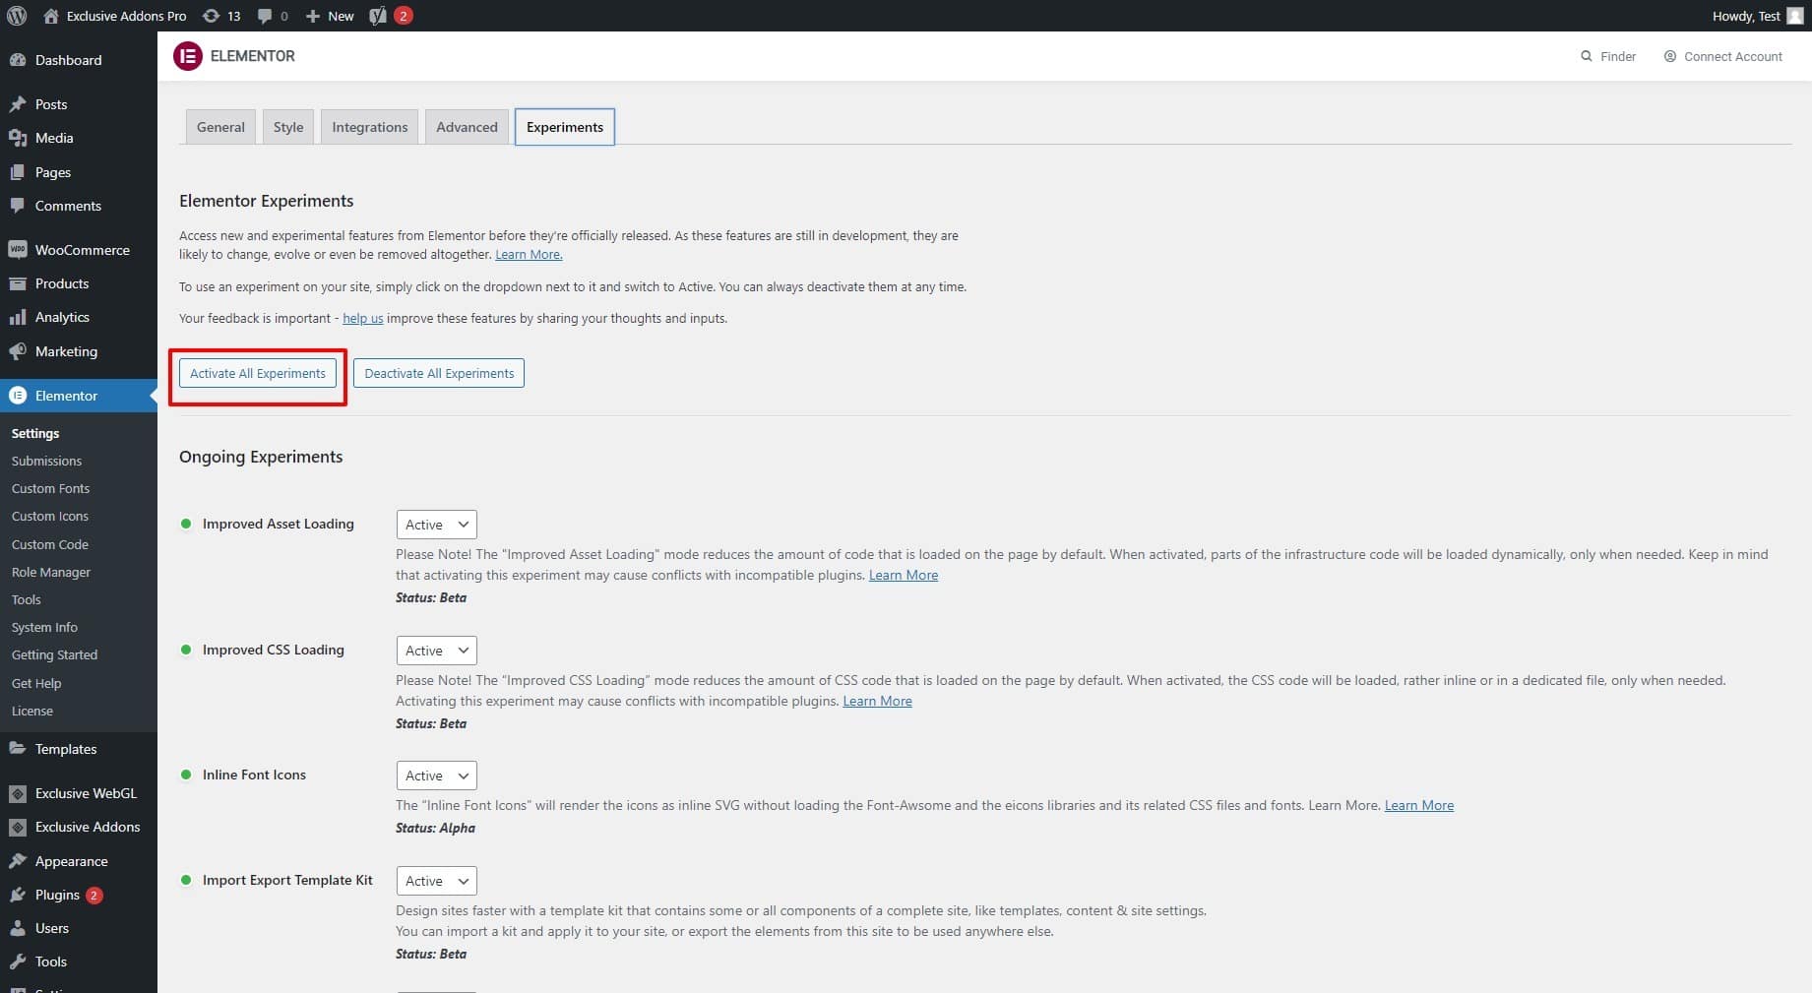
Task: Click Deactivate All Experiments button
Action: point(439,373)
